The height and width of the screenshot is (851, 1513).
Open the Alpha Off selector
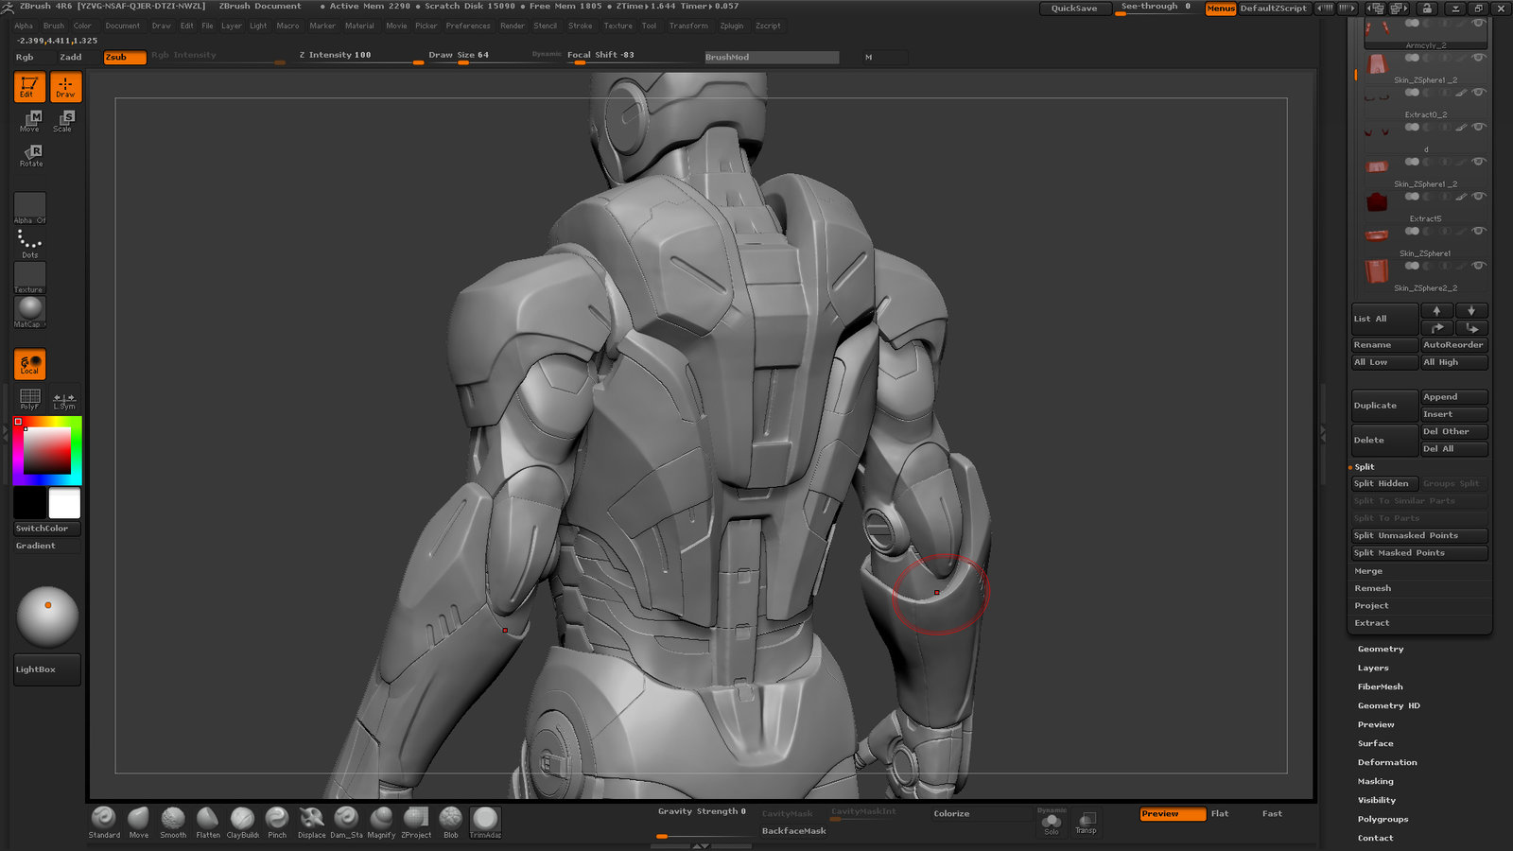coord(29,208)
